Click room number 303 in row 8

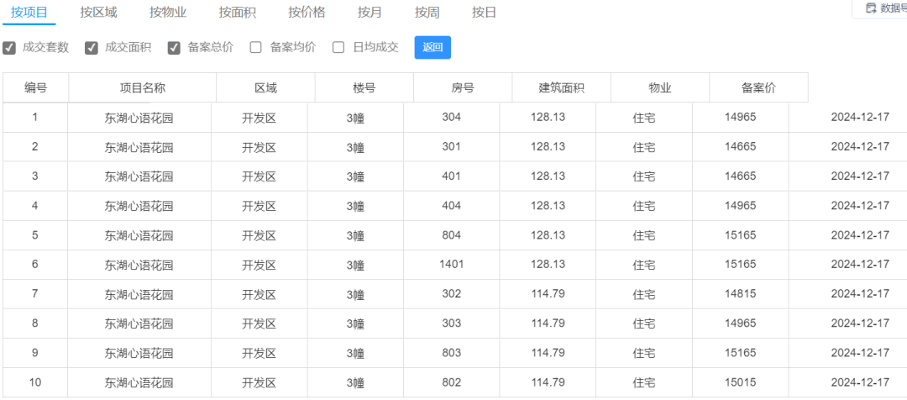[451, 323]
